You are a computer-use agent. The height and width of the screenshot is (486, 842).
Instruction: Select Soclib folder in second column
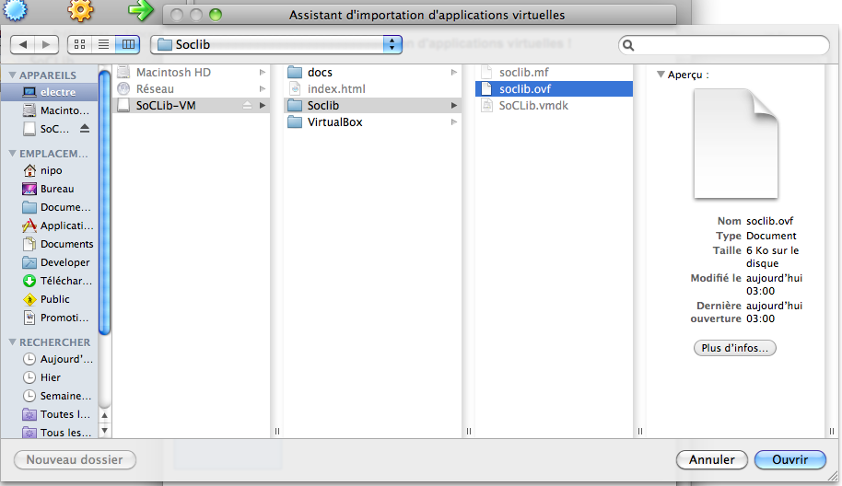pyautogui.click(x=372, y=106)
